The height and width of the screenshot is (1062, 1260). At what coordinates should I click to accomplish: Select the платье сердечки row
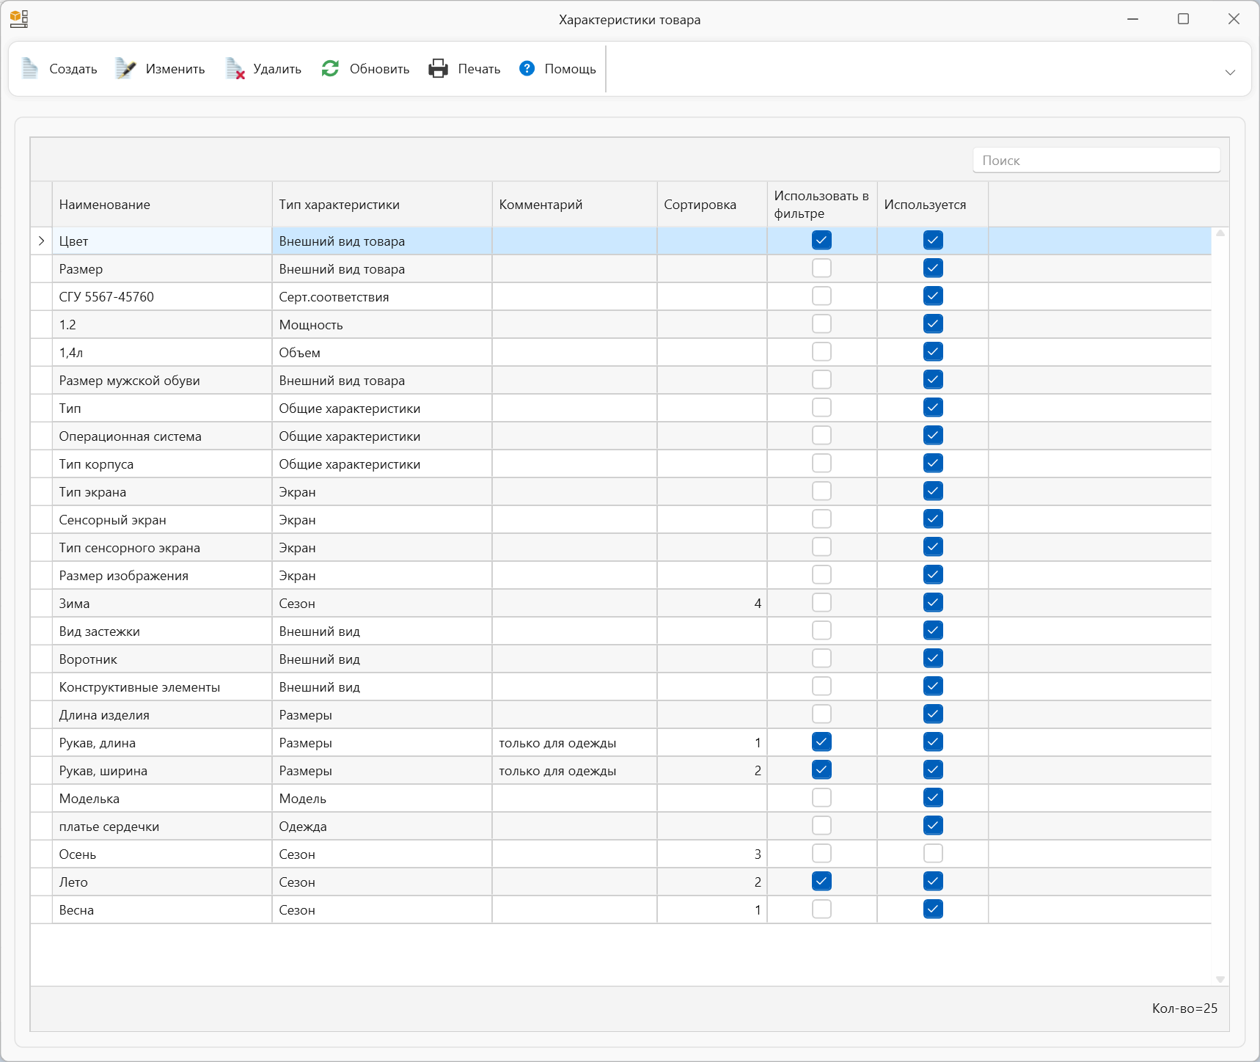[x=620, y=826]
